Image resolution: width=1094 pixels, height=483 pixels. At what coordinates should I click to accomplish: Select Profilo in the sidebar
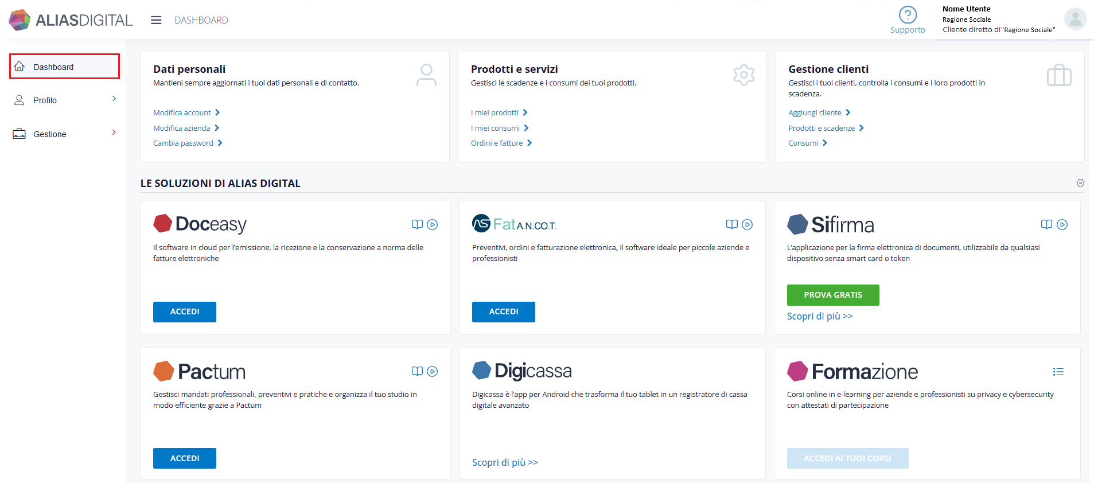(x=64, y=100)
